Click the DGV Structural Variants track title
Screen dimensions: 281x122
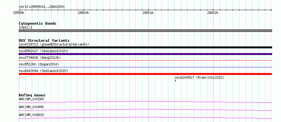(x=44, y=40)
